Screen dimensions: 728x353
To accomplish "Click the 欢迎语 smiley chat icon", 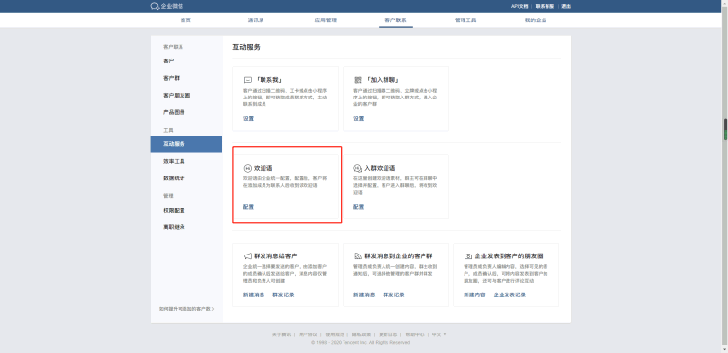I will 248,168.
